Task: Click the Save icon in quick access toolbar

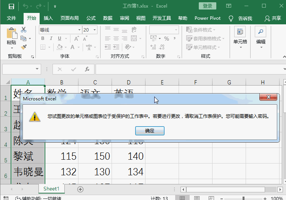Action: click(x=11, y=6)
